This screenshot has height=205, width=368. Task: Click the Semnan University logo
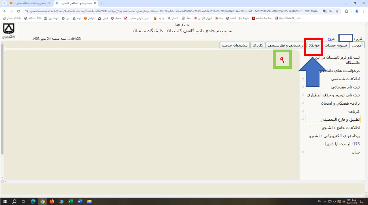[x=9, y=31]
